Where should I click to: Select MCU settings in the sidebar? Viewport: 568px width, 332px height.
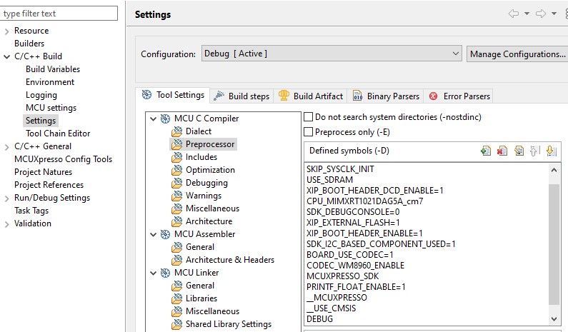click(x=51, y=108)
